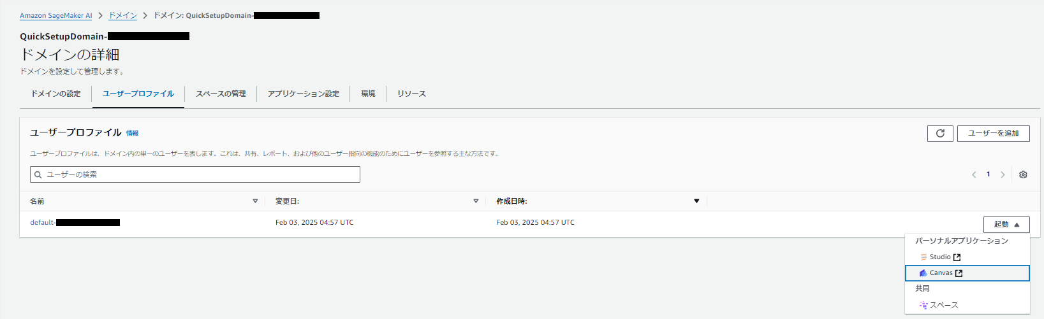The image size is (1044, 319).
Task: Click the Studio app icon in dropdown
Action: (923, 257)
